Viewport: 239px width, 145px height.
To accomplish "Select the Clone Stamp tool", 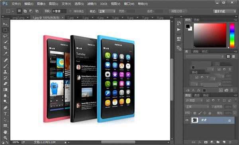I will click(5, 72).
